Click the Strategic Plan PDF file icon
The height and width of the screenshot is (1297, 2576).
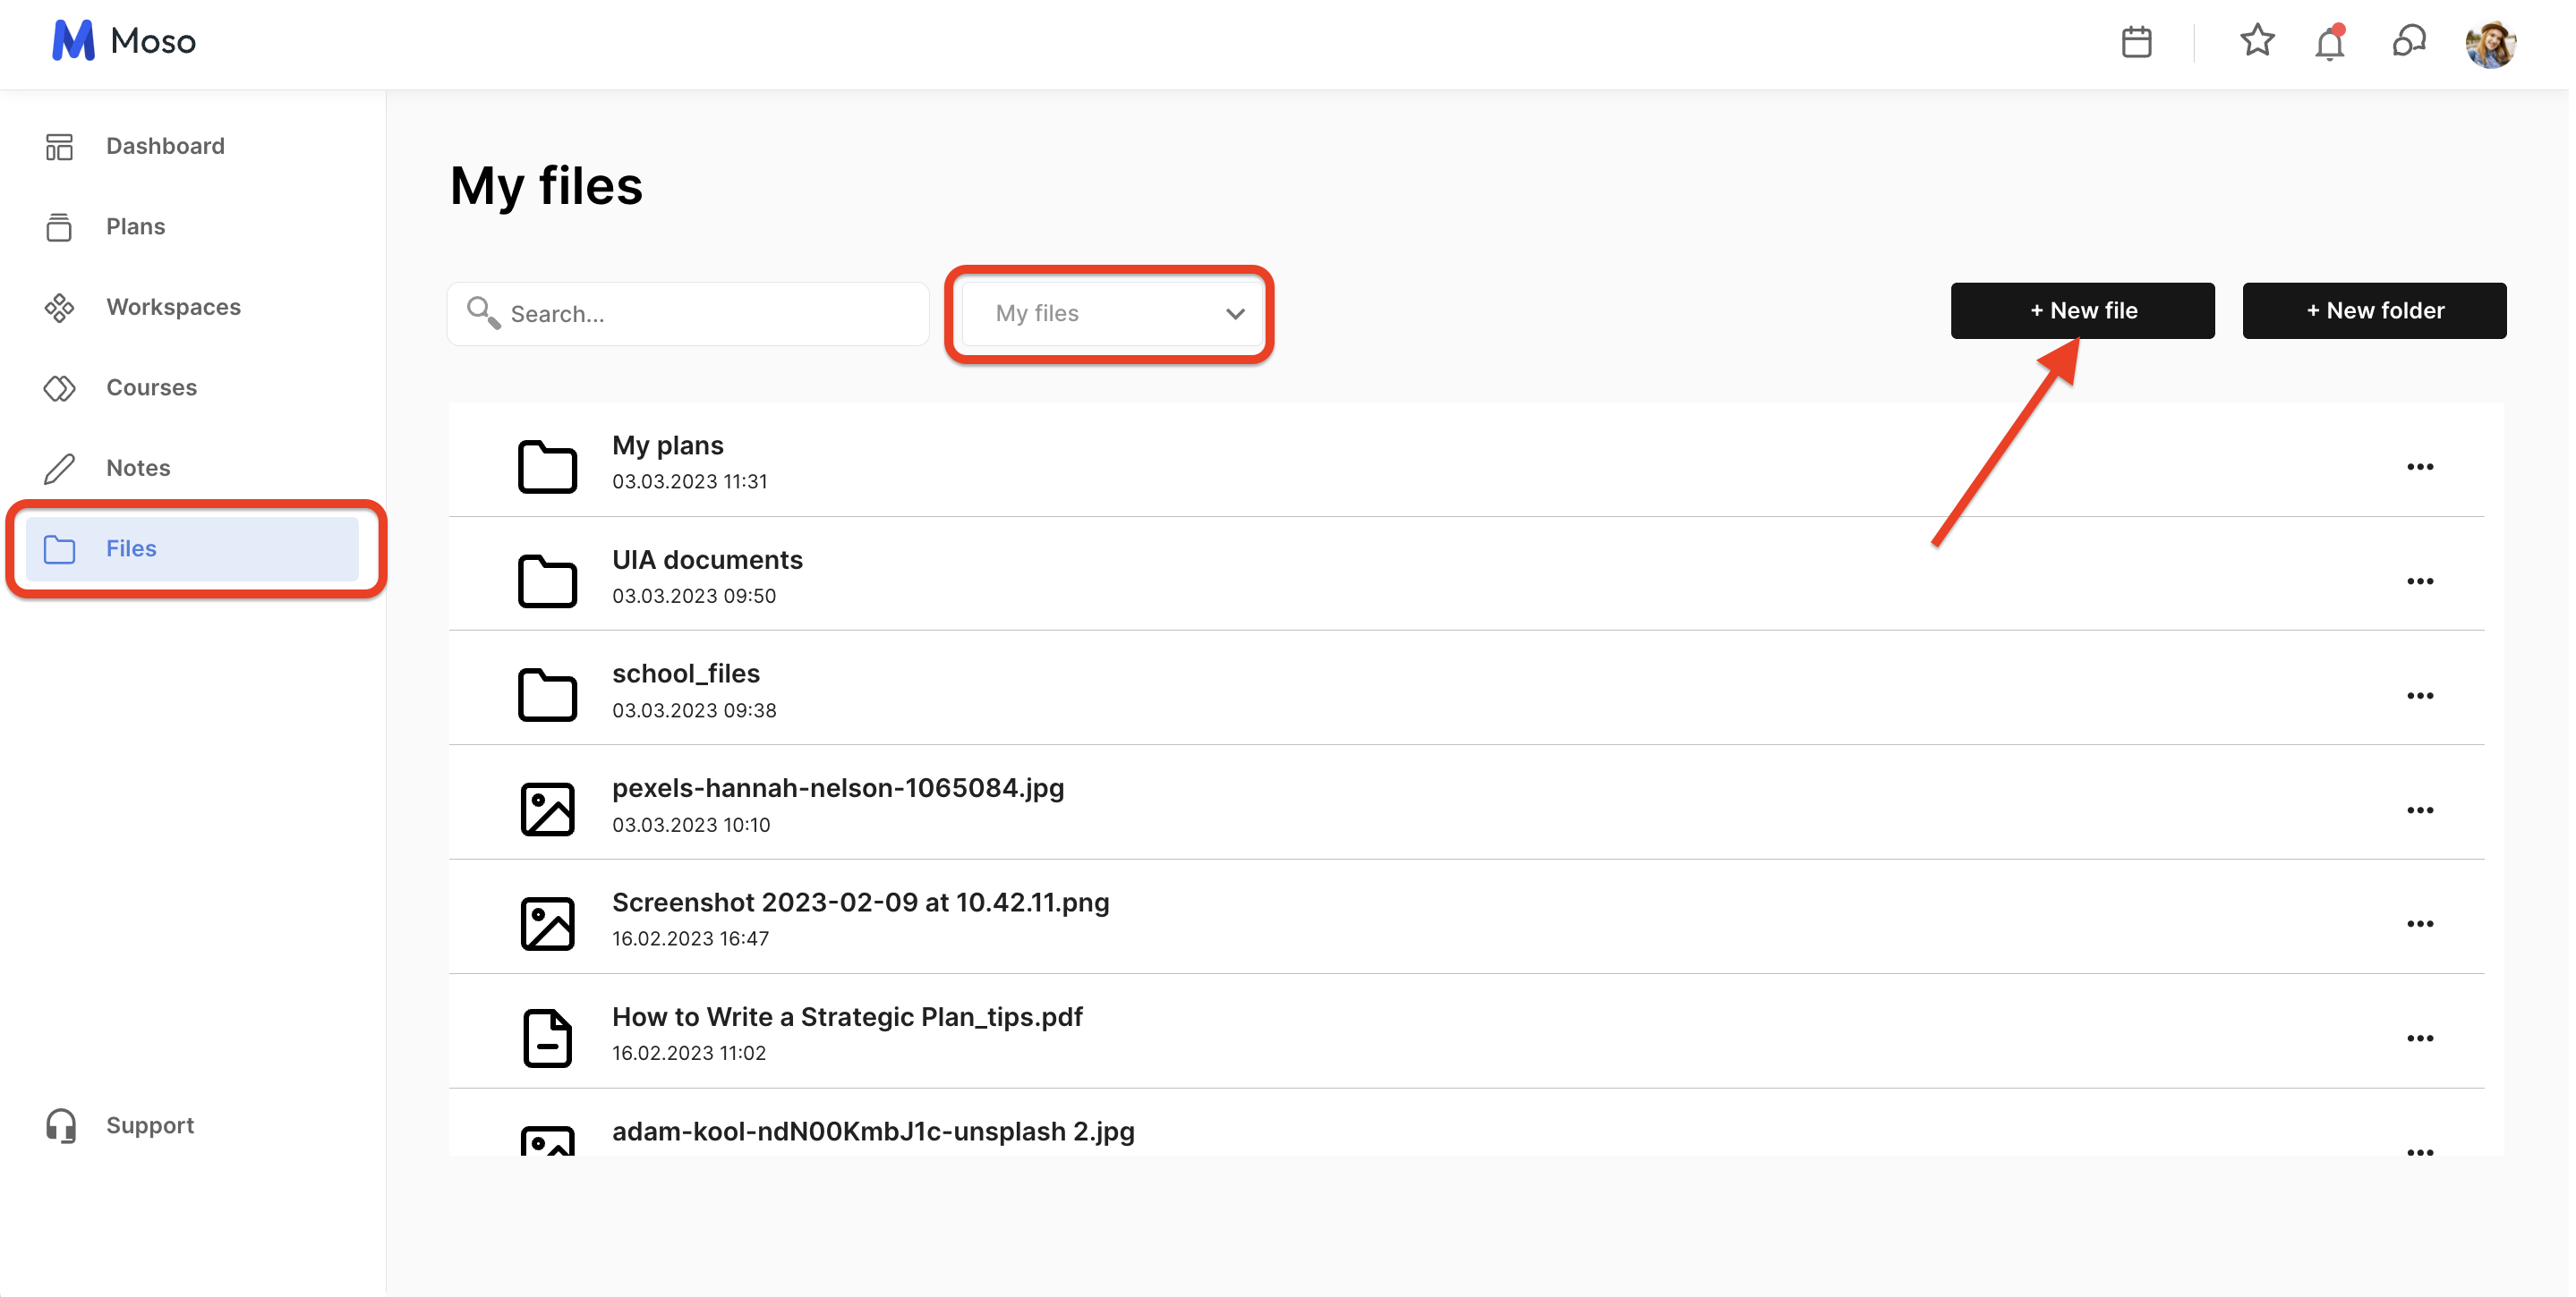(547, 1038)
